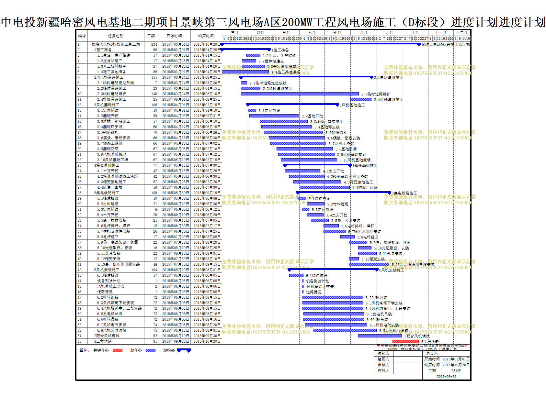Image resolution: width=546 pixels, height=396 pixels.
Task: Click bar label 5.2材料进场 in chart area
Action: [337, 204]
